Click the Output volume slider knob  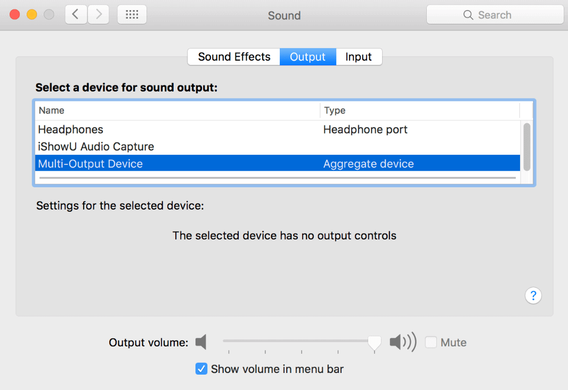(x=375, y=343)
